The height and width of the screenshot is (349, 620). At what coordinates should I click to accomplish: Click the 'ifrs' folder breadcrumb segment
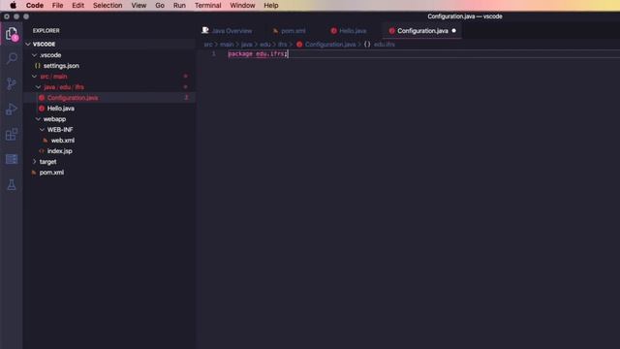point(282,45)
